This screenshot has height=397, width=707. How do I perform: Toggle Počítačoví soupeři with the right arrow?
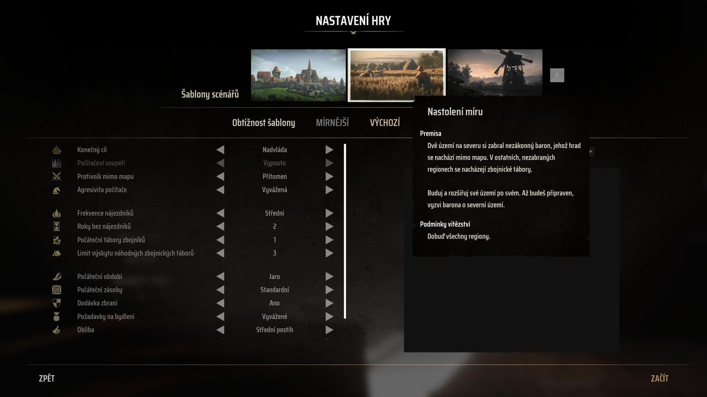[x=329, y=163]
